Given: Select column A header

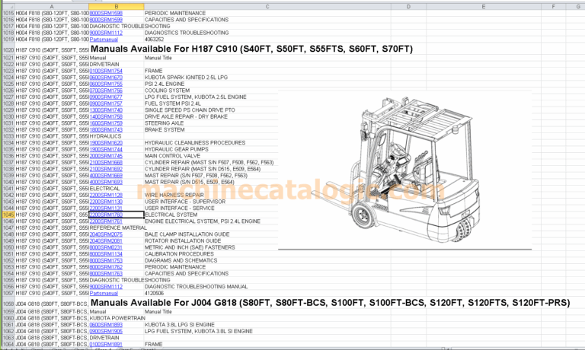Looking at the screenshot, I should [x=52, y=7].
